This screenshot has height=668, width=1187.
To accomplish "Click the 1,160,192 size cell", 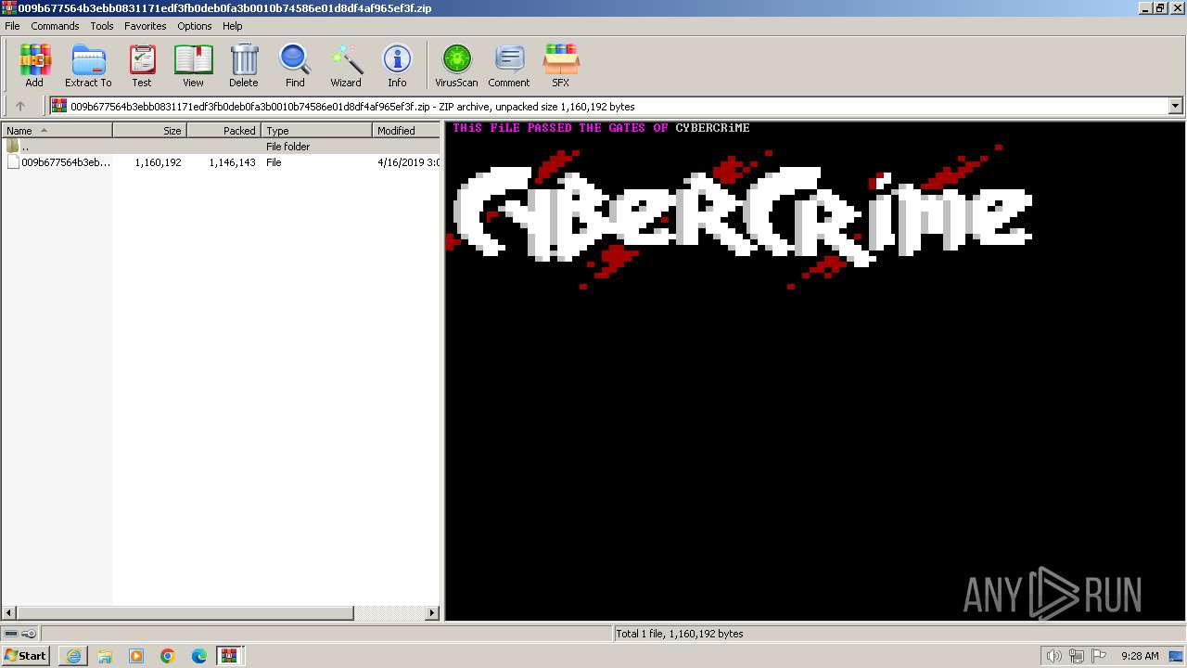I will 158,162.
